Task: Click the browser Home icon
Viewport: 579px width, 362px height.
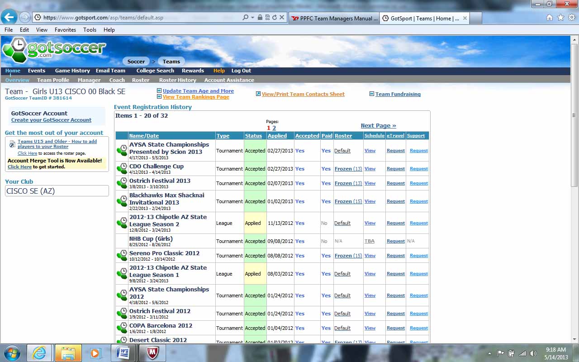Action: (550, 18)
